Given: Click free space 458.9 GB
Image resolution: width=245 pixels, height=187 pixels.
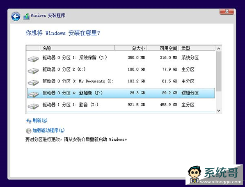Looking at the screenshot, I should click(168, 105).
